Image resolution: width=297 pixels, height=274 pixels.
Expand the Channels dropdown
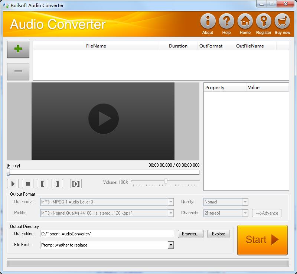pyautogui.click(x=245, y=213)
